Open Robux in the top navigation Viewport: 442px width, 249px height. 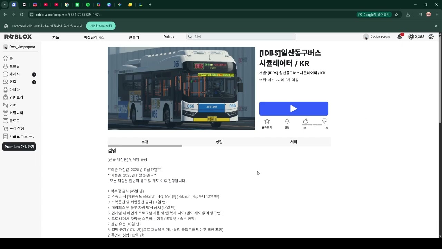[169, 37]
